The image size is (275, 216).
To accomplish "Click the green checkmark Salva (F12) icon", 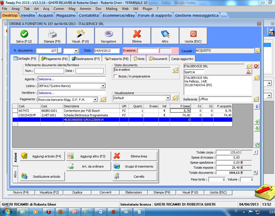I will click(x=24, y=36).
